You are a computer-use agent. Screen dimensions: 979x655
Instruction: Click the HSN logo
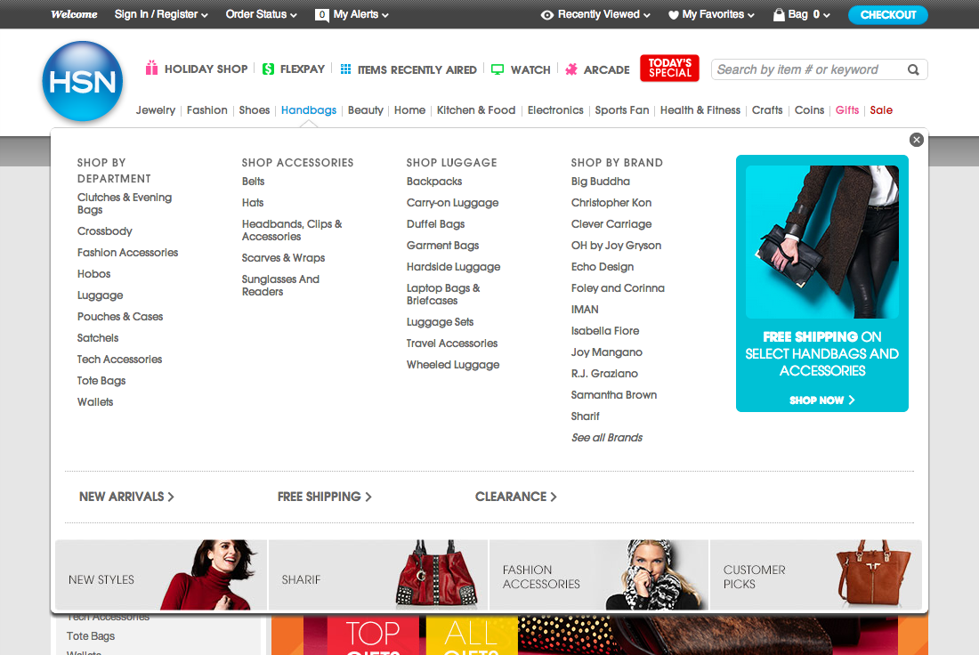click(81, 81)
